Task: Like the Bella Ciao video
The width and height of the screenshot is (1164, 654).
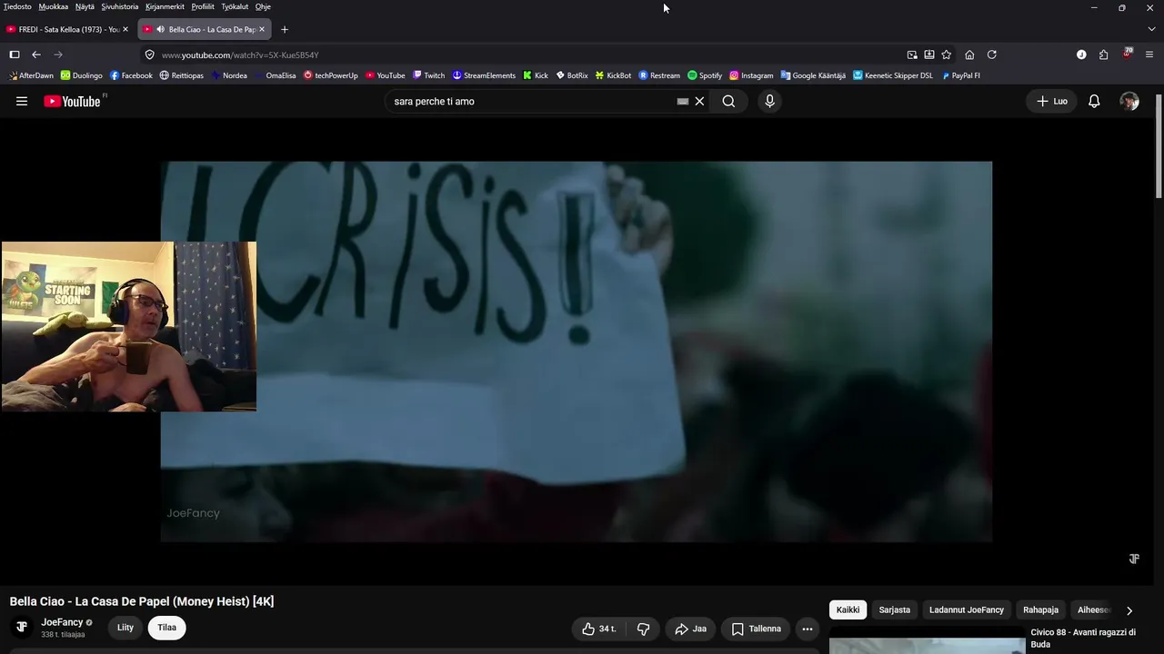Action: click(599, 629)
